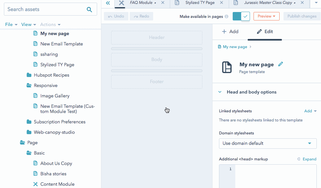
Task: Close the FAQ Module tab
Action: coord(163,3)
